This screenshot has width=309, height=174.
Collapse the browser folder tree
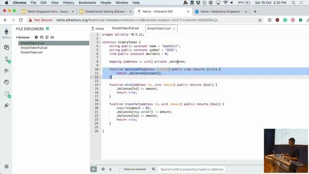(x=17, y=37)
